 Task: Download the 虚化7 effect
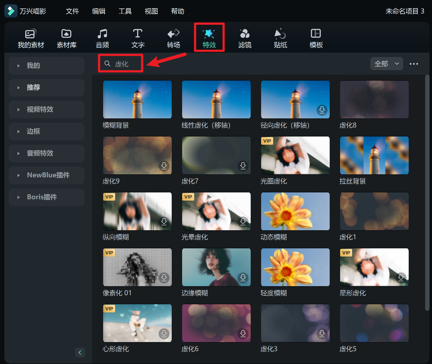pyautogui.click(x=243, y=166)
